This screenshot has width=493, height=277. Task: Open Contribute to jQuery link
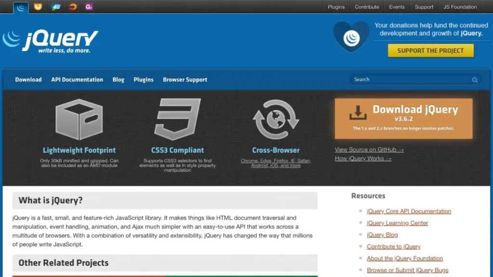click(394, 247)
